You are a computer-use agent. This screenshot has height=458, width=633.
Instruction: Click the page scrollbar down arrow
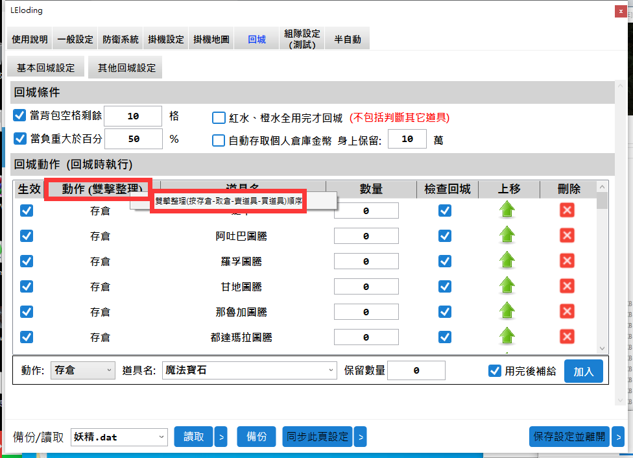621,401
